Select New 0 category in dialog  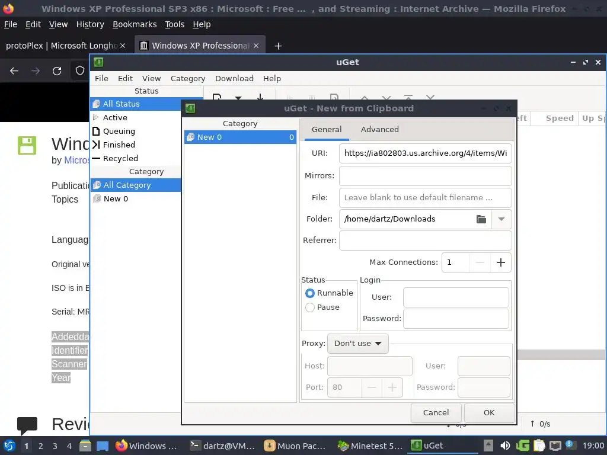pyautogui.click(x=240, y=137)
